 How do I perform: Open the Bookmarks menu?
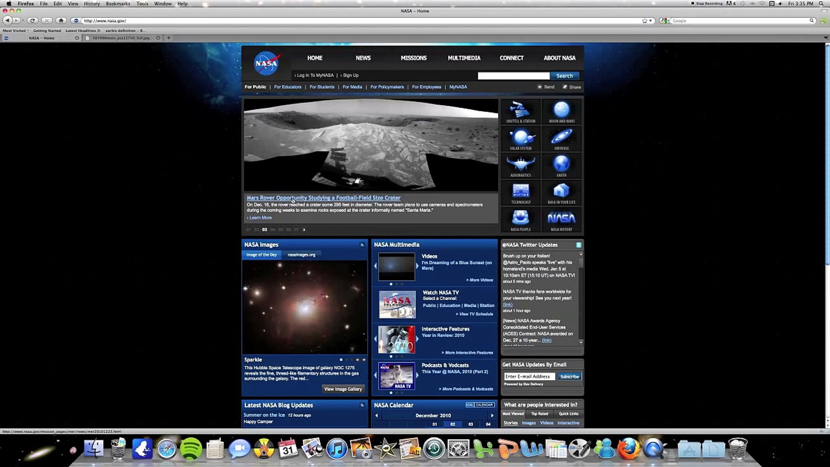click(x=118, y=3)
